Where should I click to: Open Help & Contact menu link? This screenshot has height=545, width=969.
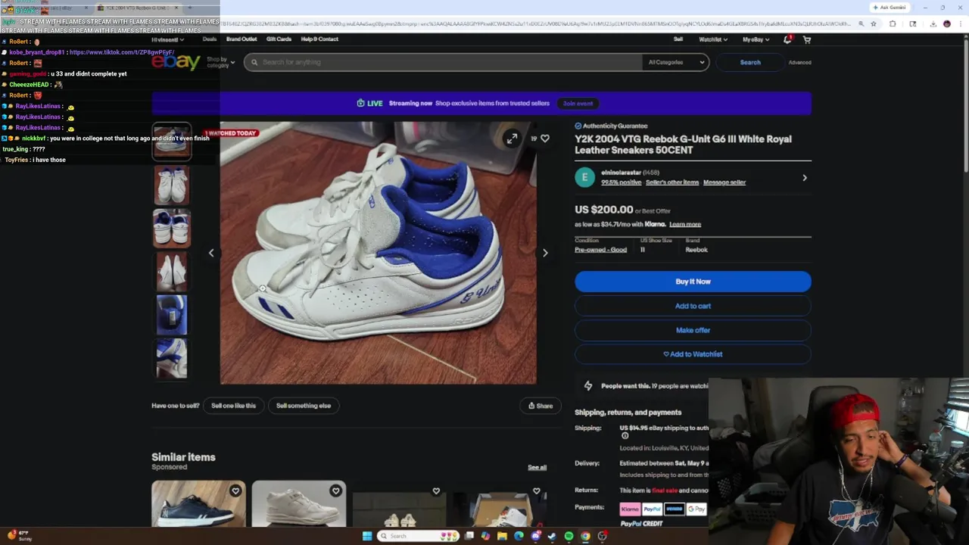pyautogui.click(x=319, y=39)
